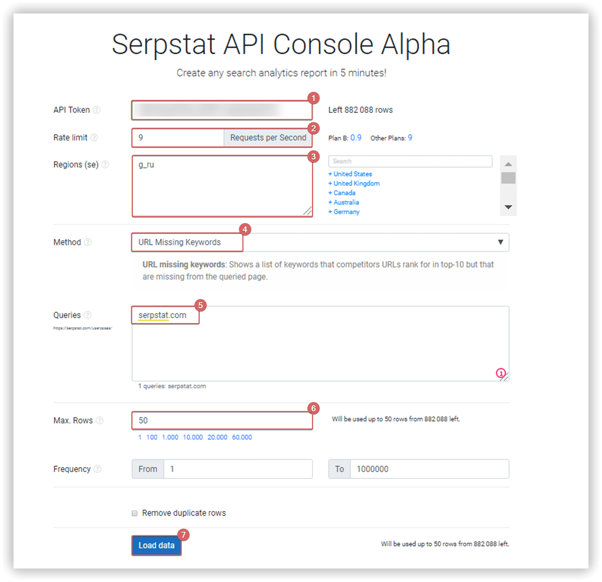This screenshot has width=602, height=582.
Task: Focus the regions Search field
Action: click(410, 161)
